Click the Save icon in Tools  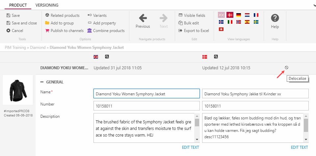click(x=8, y=16)
